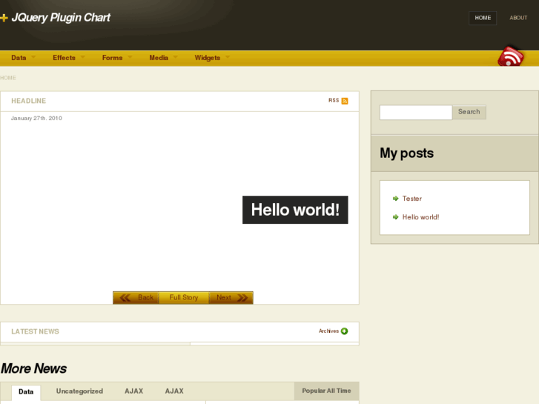Click the orange RSS icon in Headline
The image size is (539, 404).
[345, 101]
